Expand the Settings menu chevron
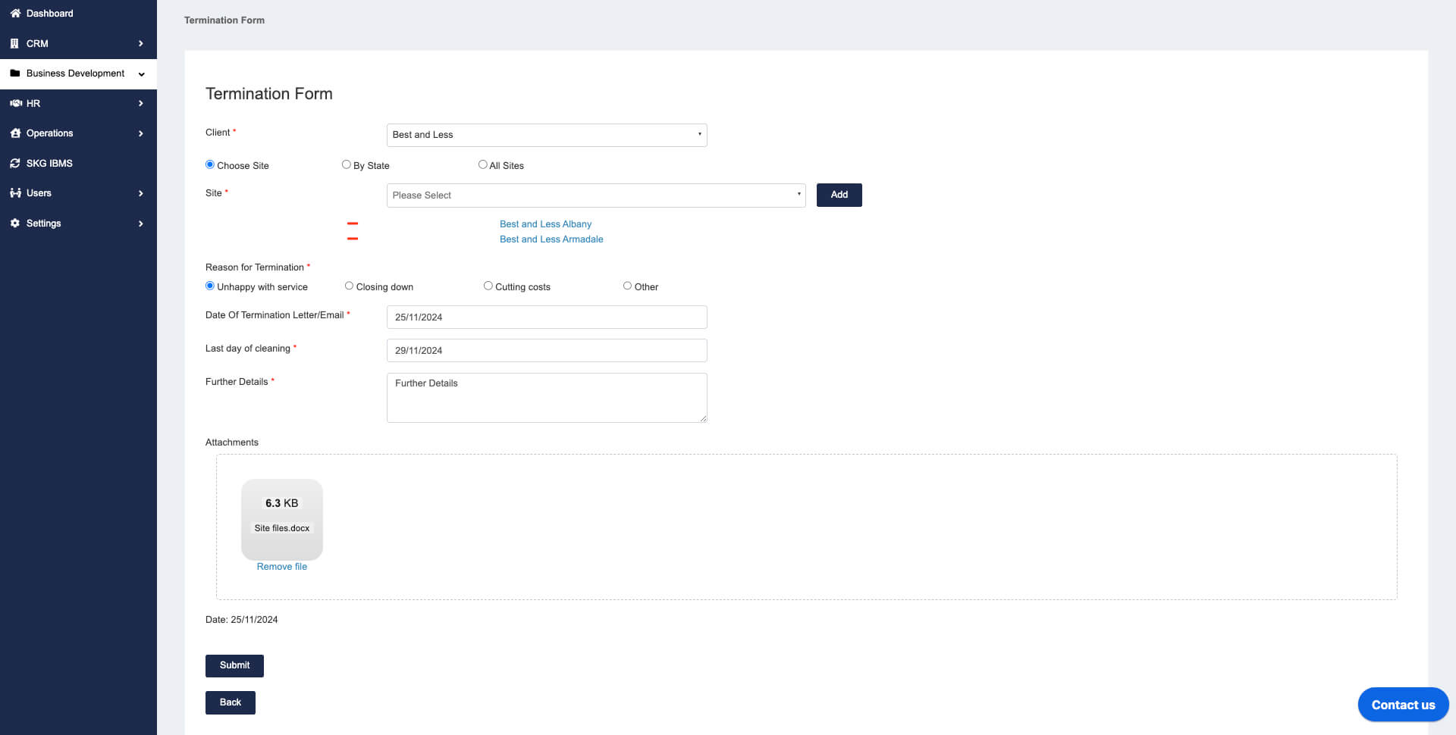 coord(141,224)
